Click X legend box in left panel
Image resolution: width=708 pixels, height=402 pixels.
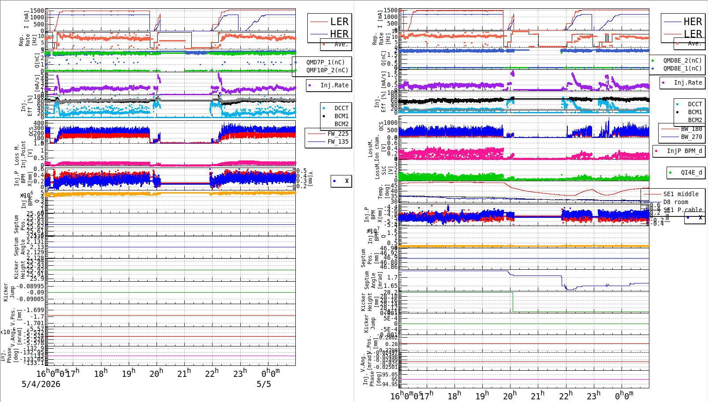pyautogui.click(x=341, y=181)
